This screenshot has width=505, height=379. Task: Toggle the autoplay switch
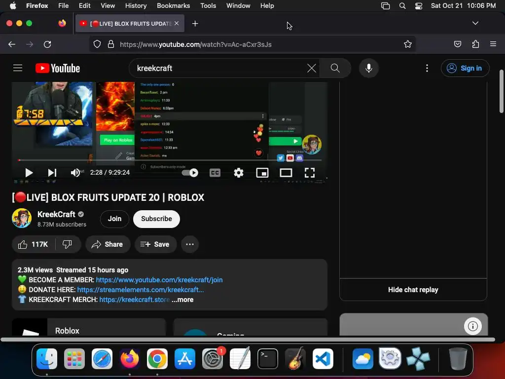(190, 173)
